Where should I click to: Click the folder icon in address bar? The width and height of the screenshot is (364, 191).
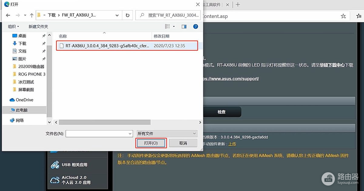click(39, 15)
